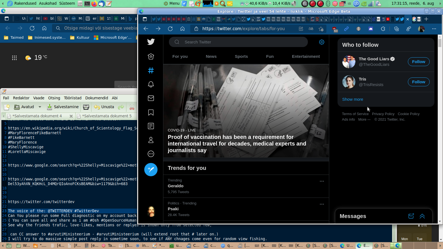Open Bookmarks icon in Twitter sidebar

pyautogui.click(x=151, y=112)
